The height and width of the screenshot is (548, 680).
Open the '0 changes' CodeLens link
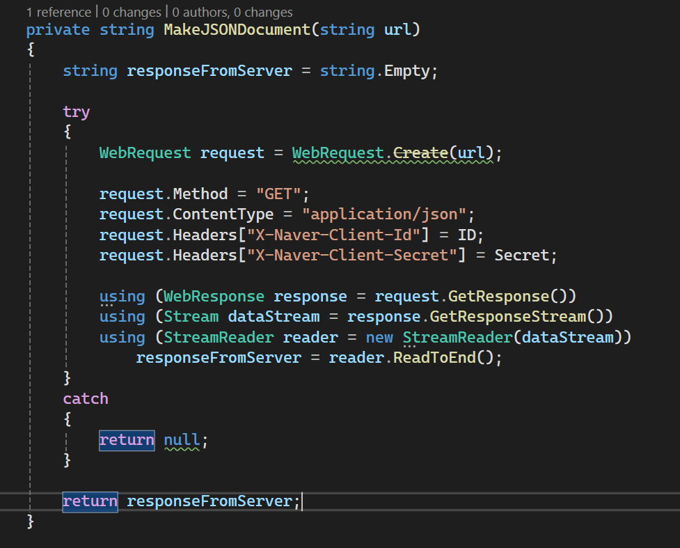click(132, 12)
